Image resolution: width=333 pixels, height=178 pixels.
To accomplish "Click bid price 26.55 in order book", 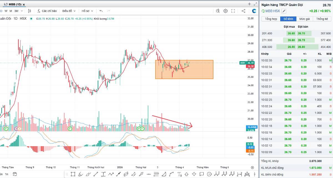I will click(291, 47).
